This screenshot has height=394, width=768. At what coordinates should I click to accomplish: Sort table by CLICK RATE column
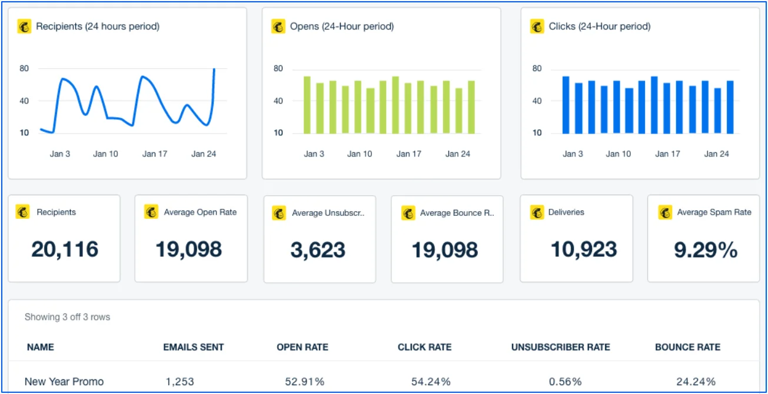point(425,347)
